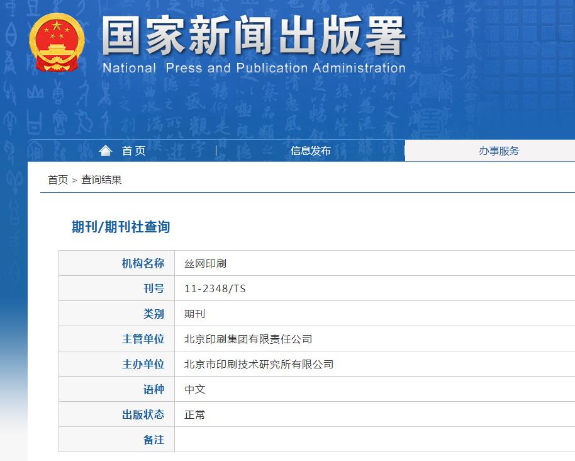Click the 出版状态 row label
The height and width of the screenshot is (461, 575).
point(143,414)
